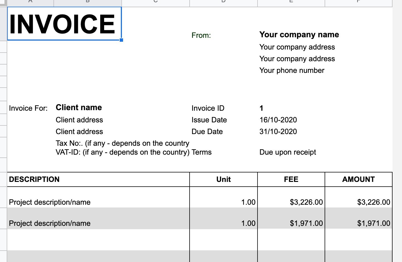The image size is (402, 262).
Task: Select the 'Client name' cell
Action: tap(79, 107)
